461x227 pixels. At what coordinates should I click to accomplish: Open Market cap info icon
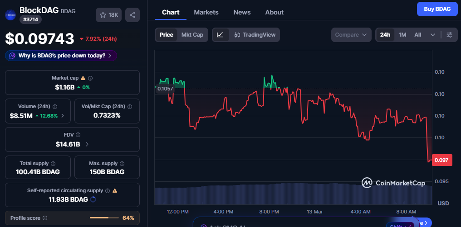(91, 78)
